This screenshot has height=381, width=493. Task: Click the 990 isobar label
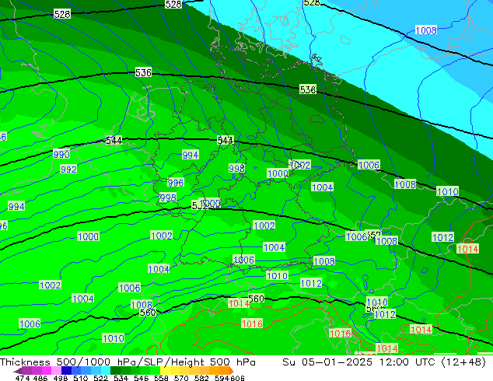(x=61, y=154)
